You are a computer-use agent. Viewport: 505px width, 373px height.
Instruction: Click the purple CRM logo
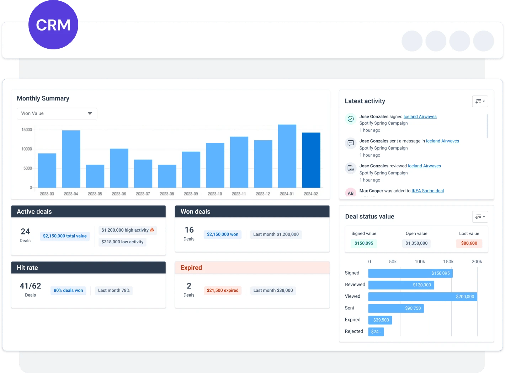click(x=53, y=25)
